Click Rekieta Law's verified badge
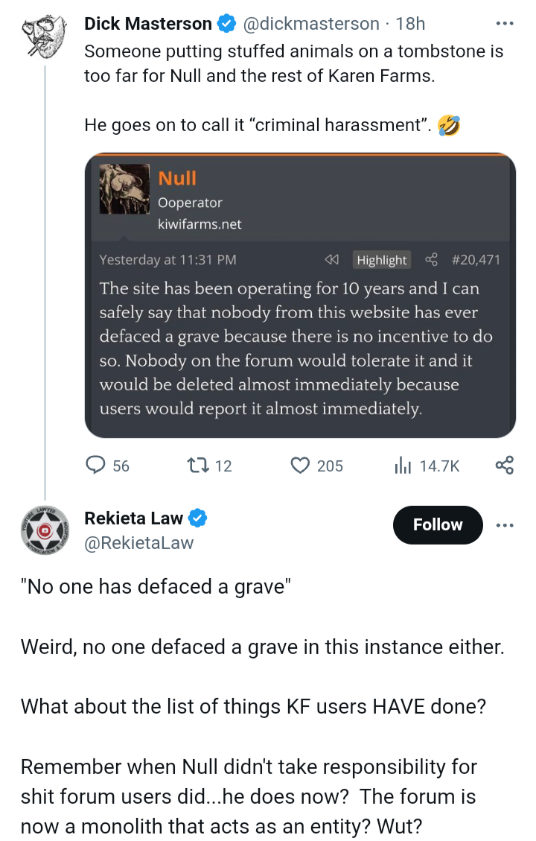Screen dimensions: 536x841 tap(197, 518)
